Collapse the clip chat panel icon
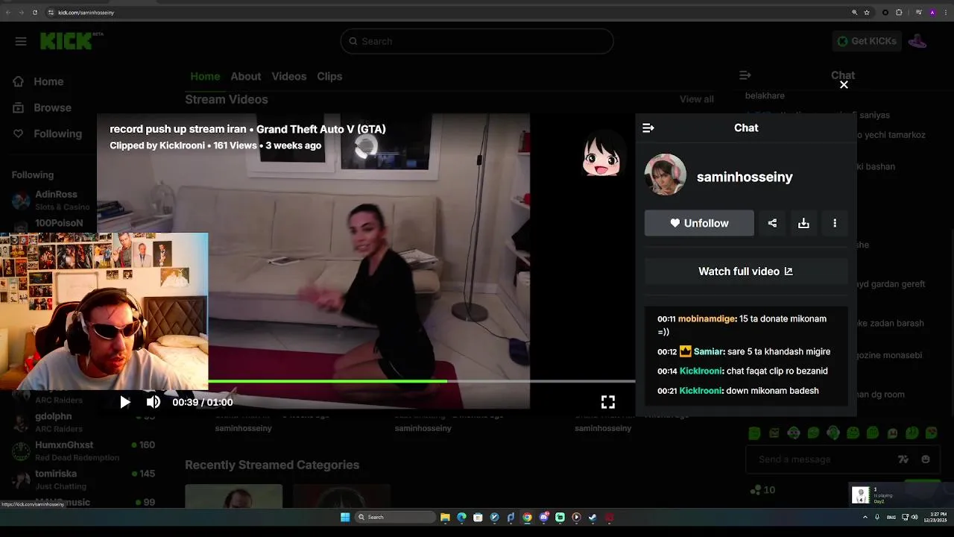Viewport: 954px width, 537px height. point(648,128)
